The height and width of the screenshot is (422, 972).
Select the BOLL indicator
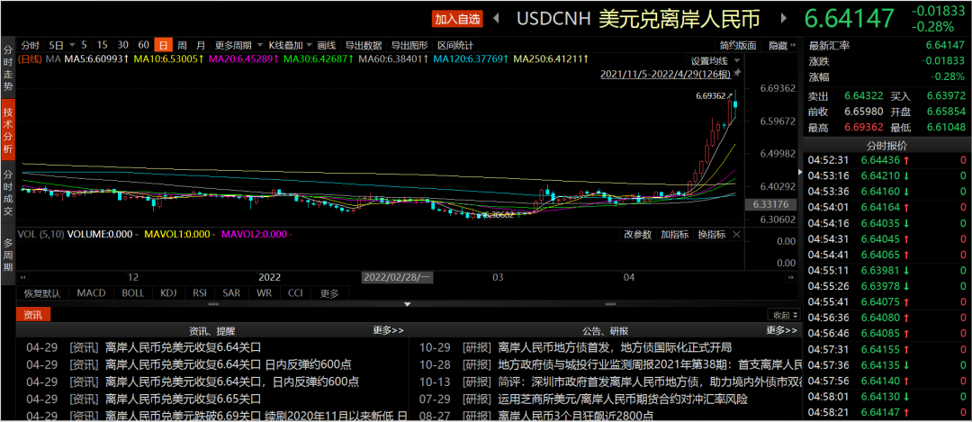coord(133,293)
